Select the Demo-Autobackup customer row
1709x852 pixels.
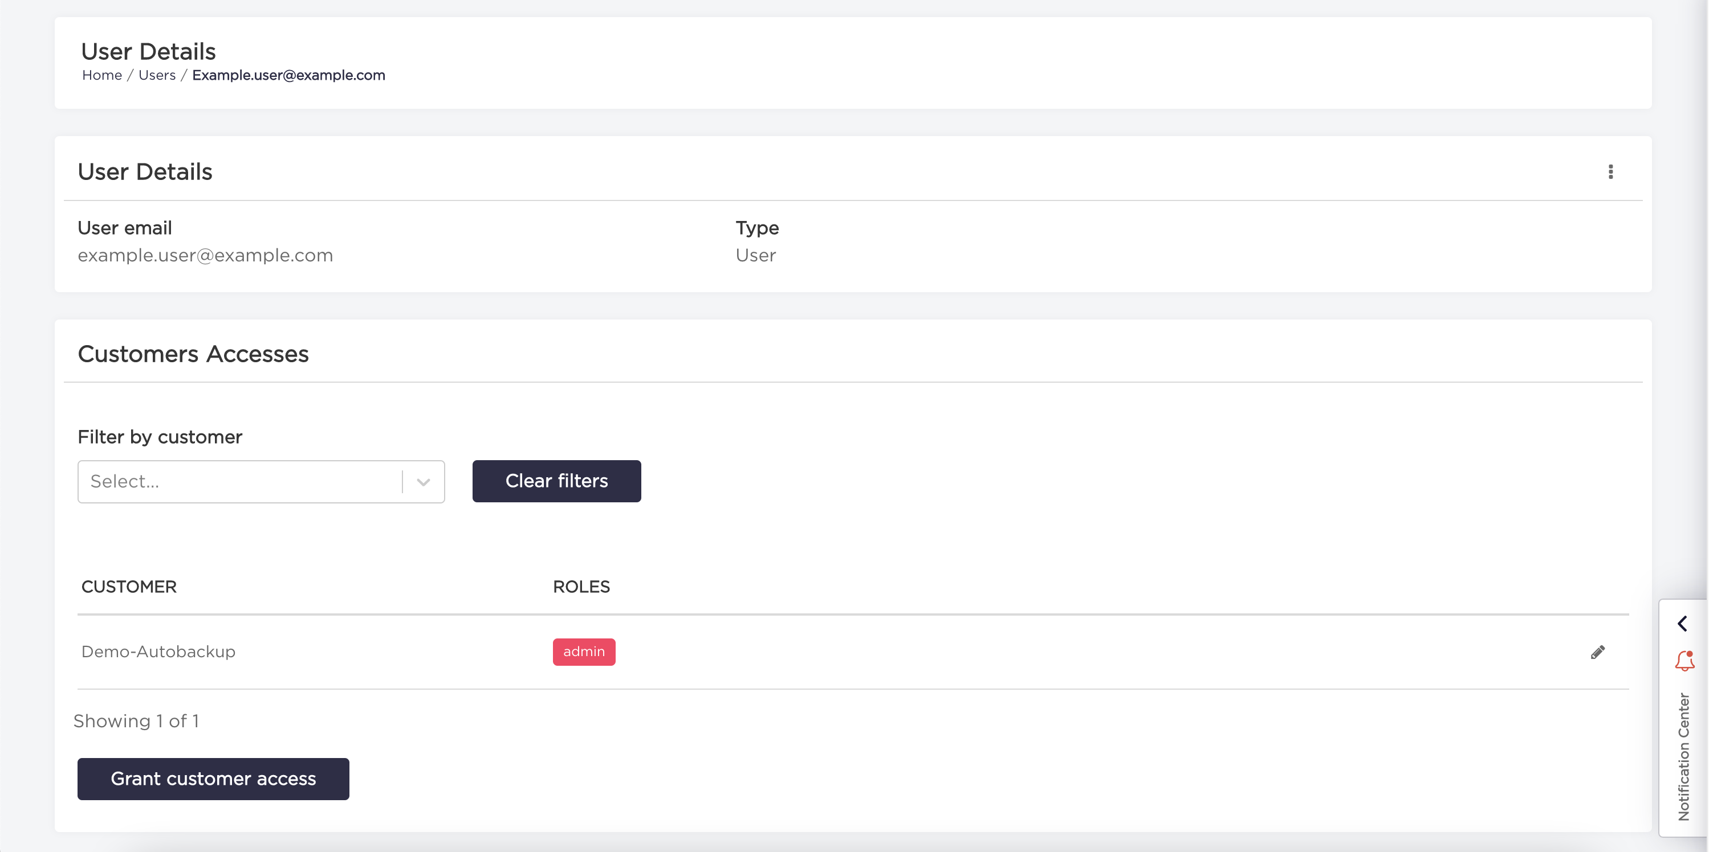coord(158,652)
